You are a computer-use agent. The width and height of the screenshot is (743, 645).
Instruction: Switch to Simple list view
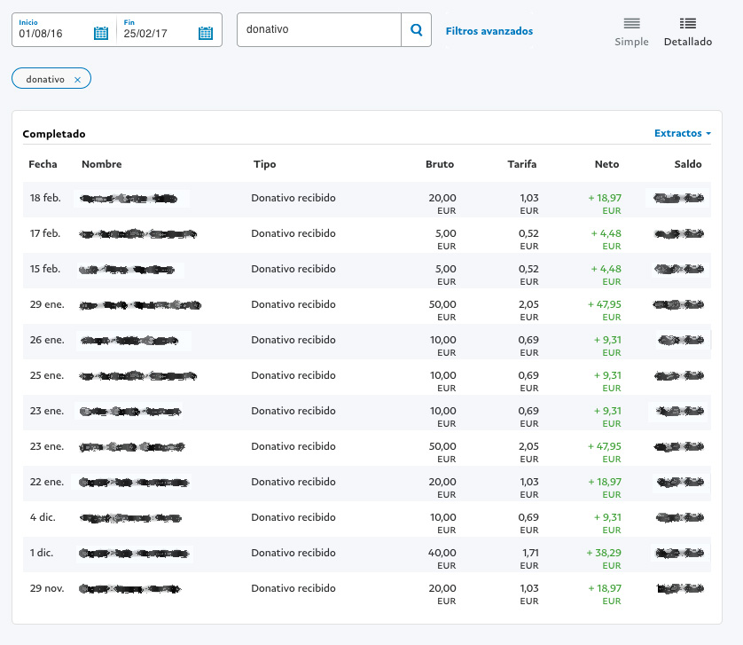tap(631, 31)
